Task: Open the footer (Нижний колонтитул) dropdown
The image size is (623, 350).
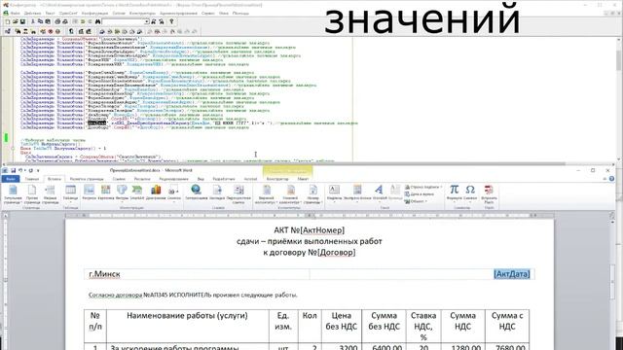Action: [x=290, y=194]
